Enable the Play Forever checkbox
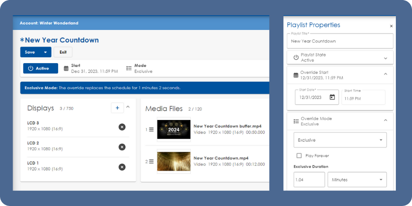Image resolution: width=412 pixels, height=206 pixels. [x=299, y=156]
